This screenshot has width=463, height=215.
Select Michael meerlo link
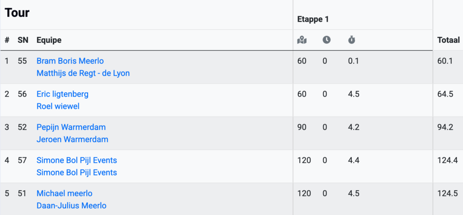pyautogui.click(x=64, y=193)
